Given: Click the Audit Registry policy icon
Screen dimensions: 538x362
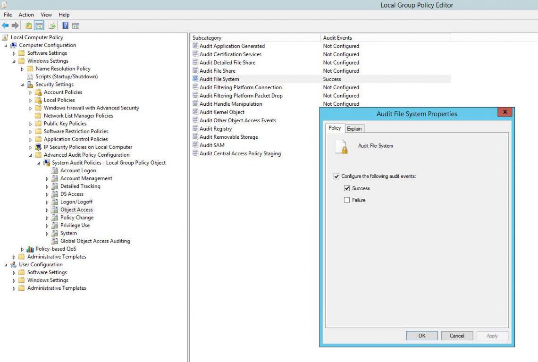Looking at the screenshot, I should [x=195, y=129].
